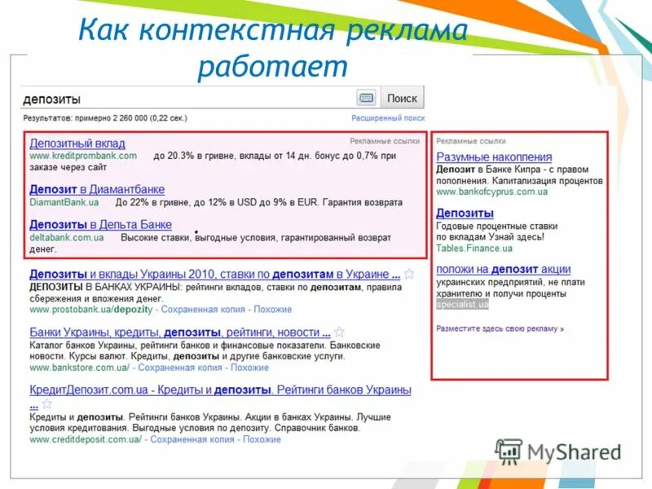Open the Разумные накопления sidebar ad
The height and width of the screenshot is (489, 652).
pos(494,157)
